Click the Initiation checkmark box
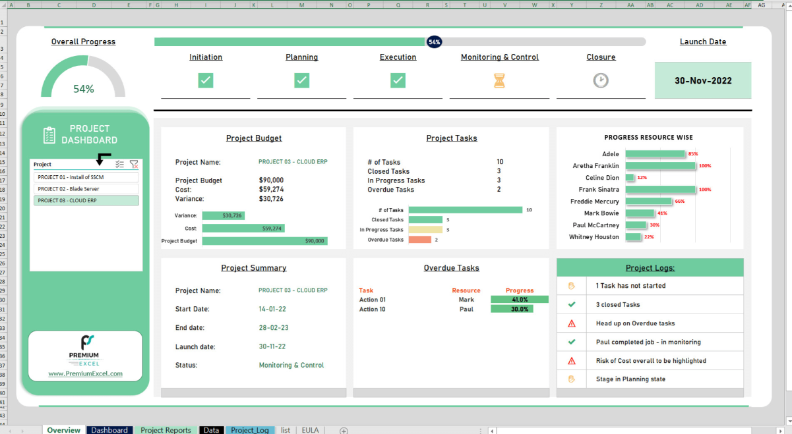Image resolution: width=792 pixels, height=434 pixels. [206, 80]
